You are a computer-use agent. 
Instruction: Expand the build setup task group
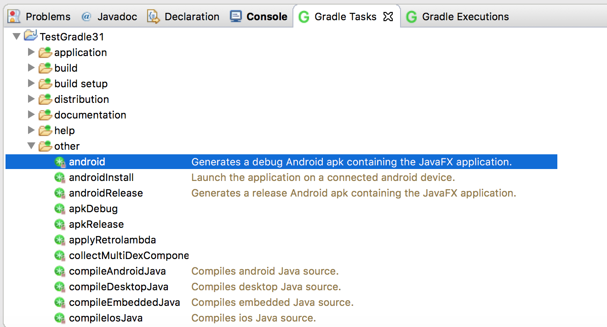(31, 84)
